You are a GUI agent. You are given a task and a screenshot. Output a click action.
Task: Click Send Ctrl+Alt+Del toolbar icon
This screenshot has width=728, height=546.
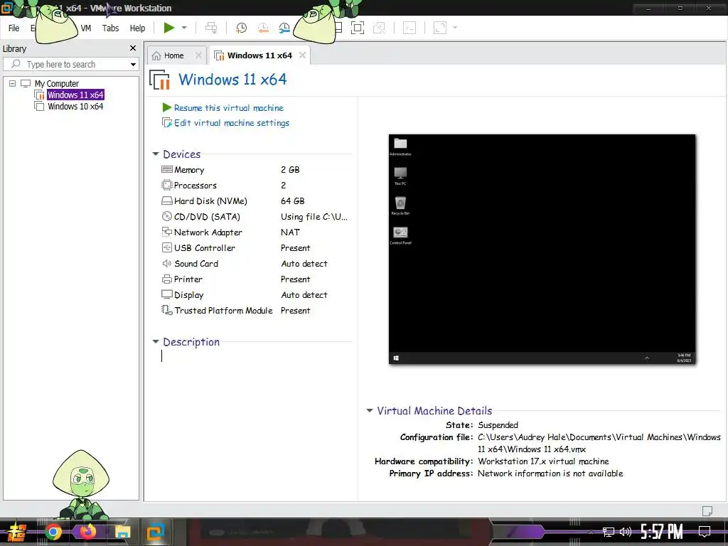211,28
